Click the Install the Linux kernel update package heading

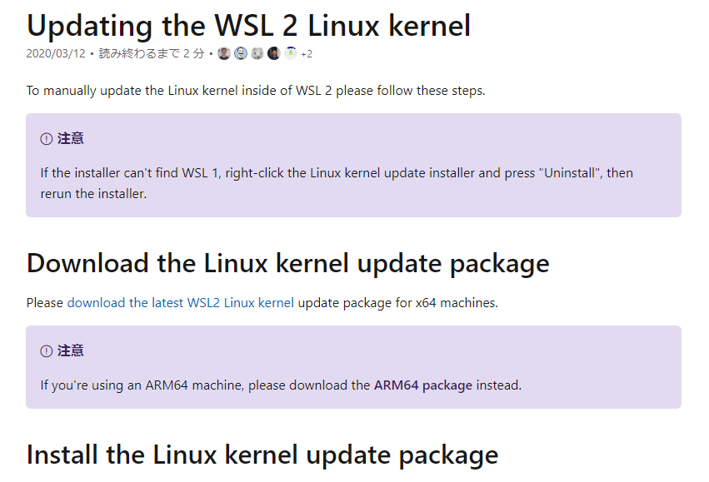[x=262, y=455]
